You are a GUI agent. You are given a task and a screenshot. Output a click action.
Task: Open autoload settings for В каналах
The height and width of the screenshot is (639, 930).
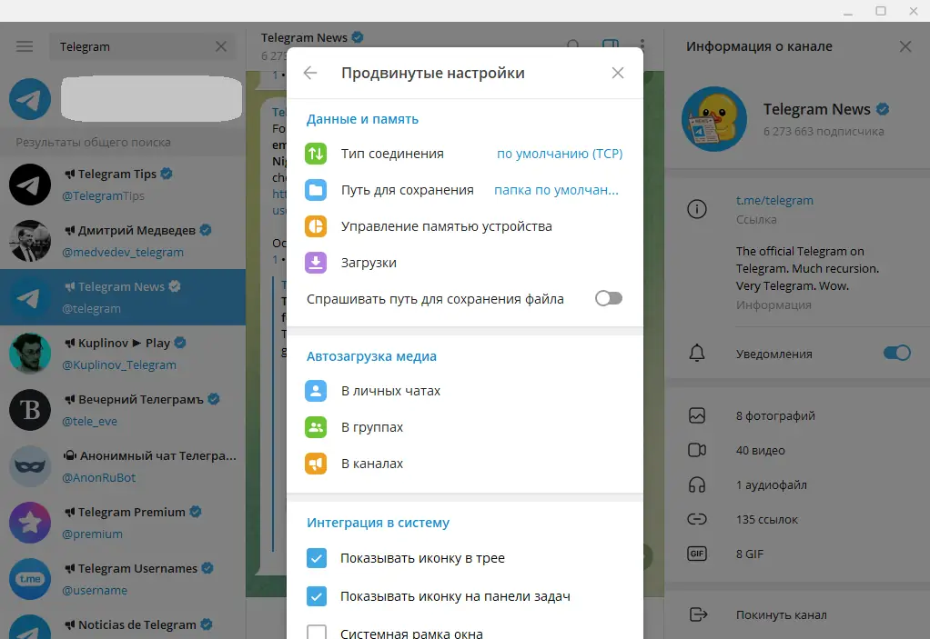coord(317,463)
